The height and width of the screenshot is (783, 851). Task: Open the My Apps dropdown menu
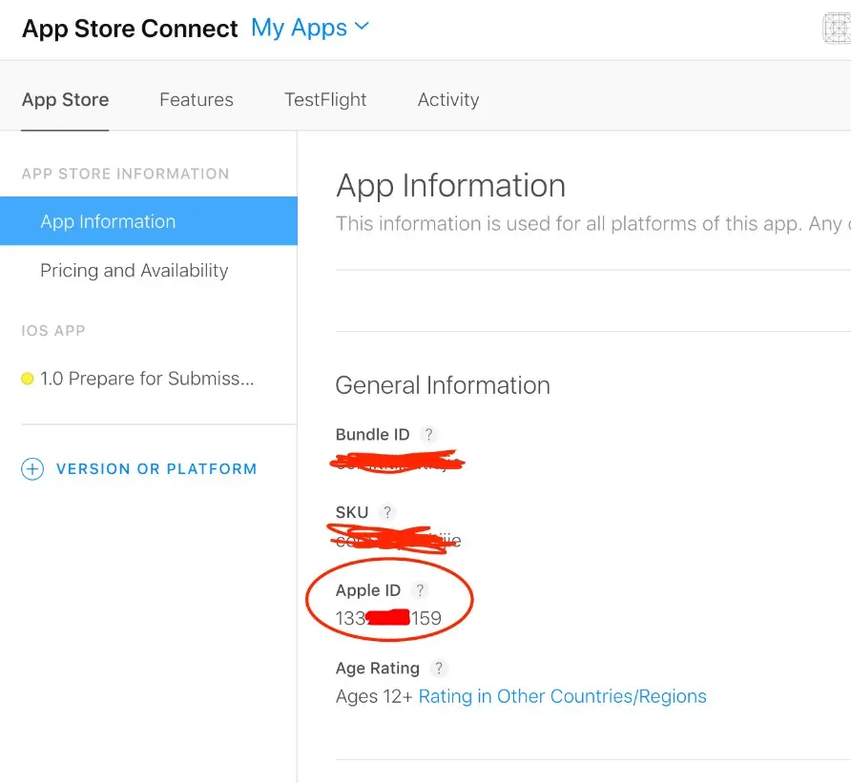[x=310, y=28]
